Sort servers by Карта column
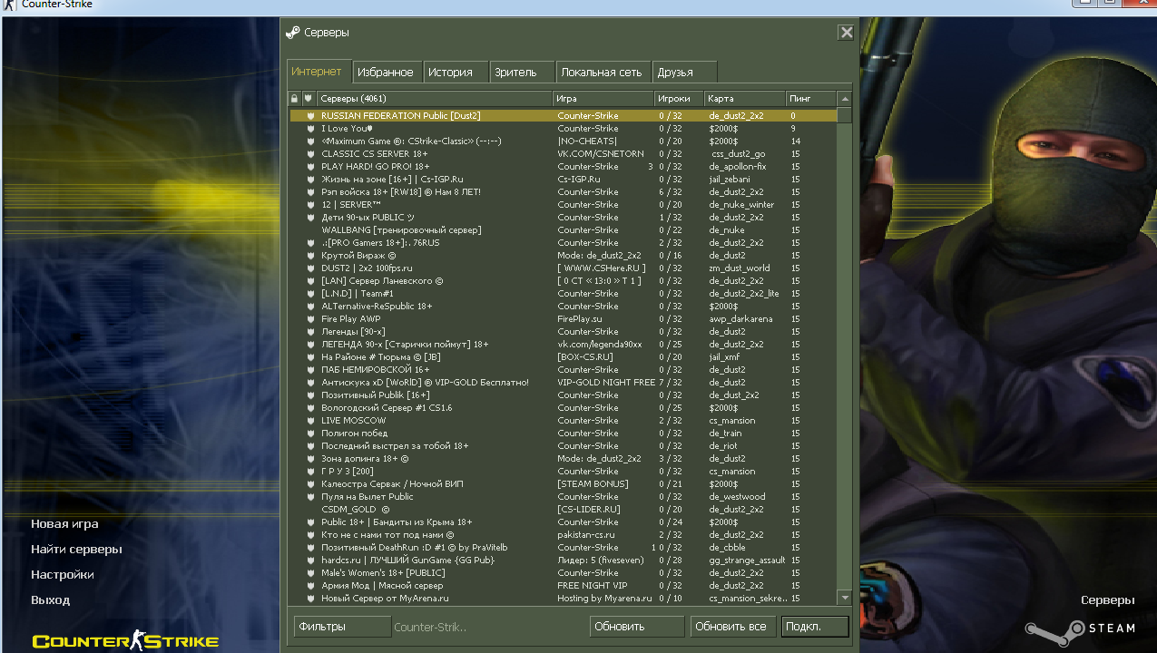 [745, 98]
